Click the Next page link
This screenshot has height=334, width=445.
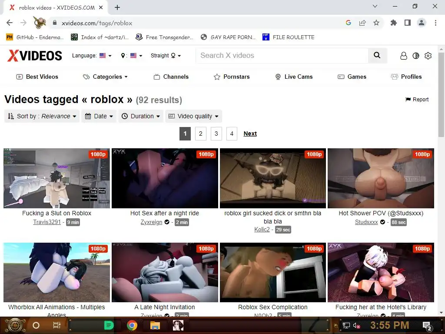click(x=250, y=134)
